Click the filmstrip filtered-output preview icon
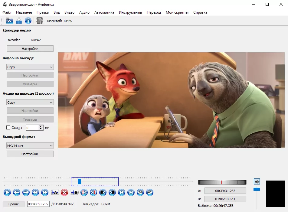The image size is (288, 212). click(39, 21)
